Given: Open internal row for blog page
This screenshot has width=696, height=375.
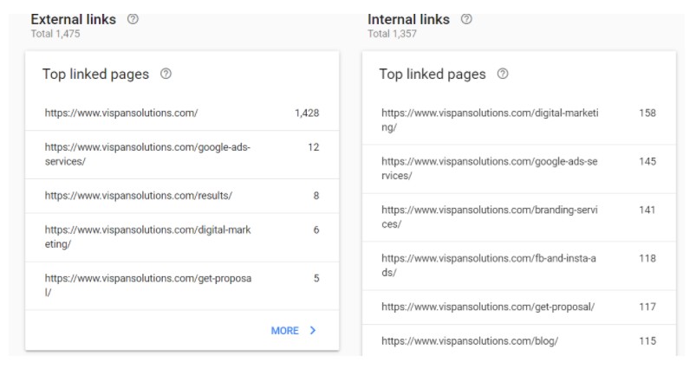Looking at the screenshot, I should coord(519,341).
